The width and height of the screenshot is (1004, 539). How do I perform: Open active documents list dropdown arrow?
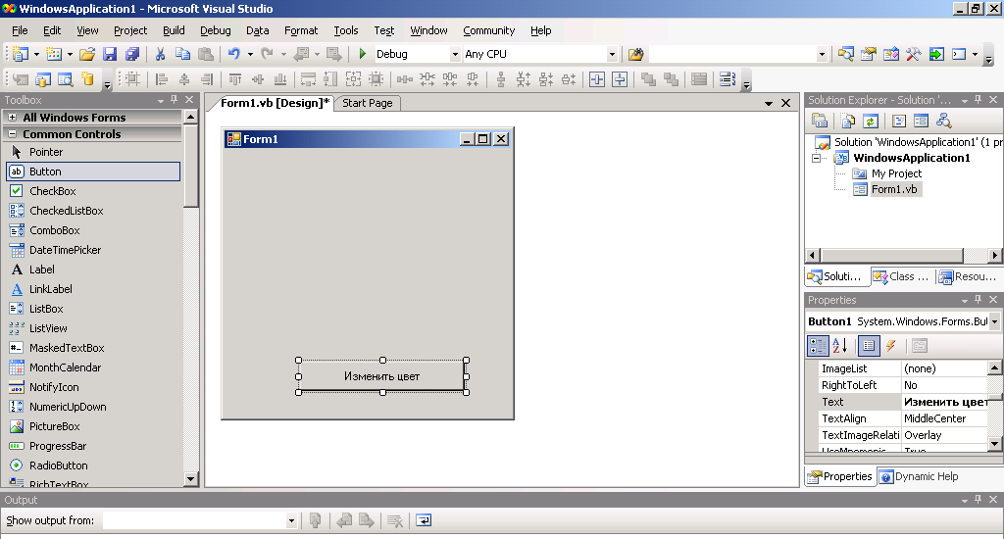click(x=769, y=103)
